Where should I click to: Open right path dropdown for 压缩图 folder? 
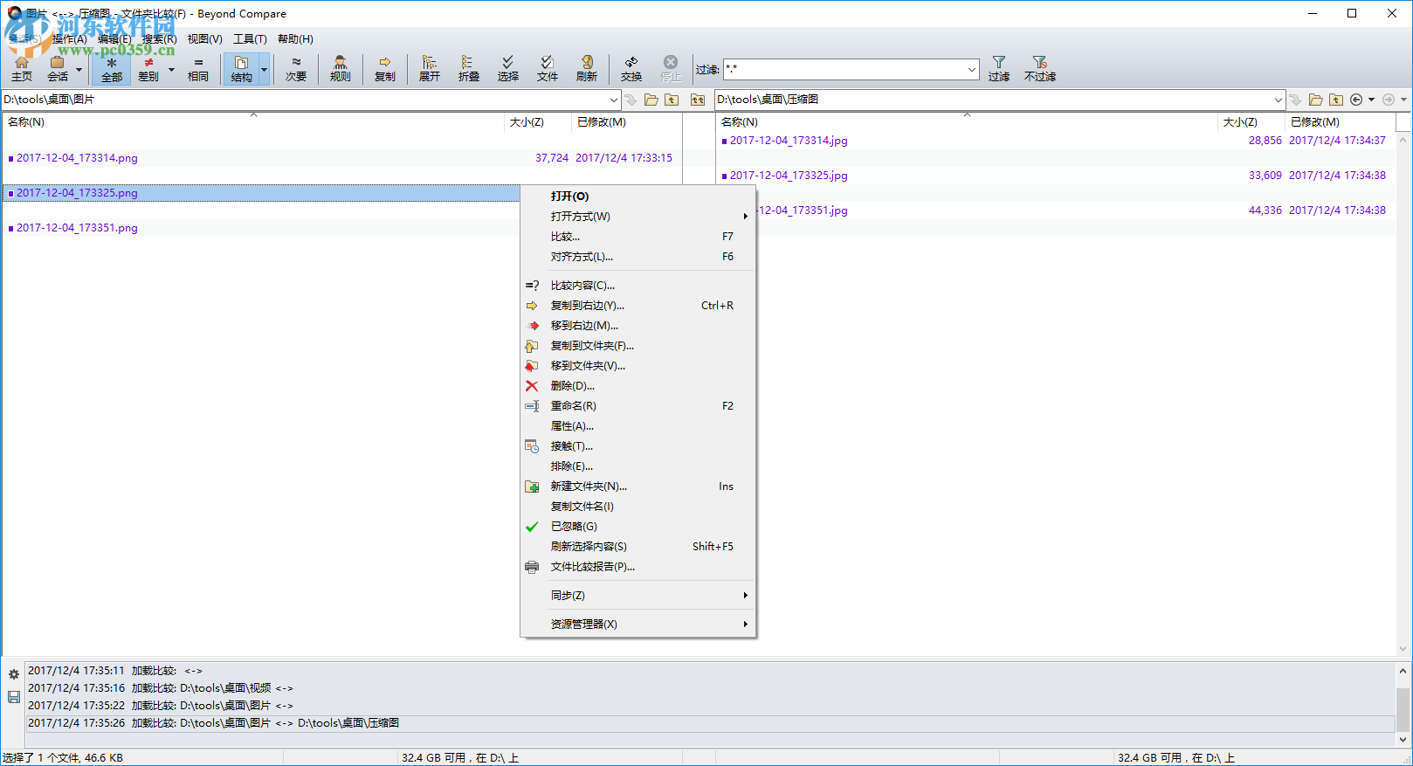pos(1278,100)
